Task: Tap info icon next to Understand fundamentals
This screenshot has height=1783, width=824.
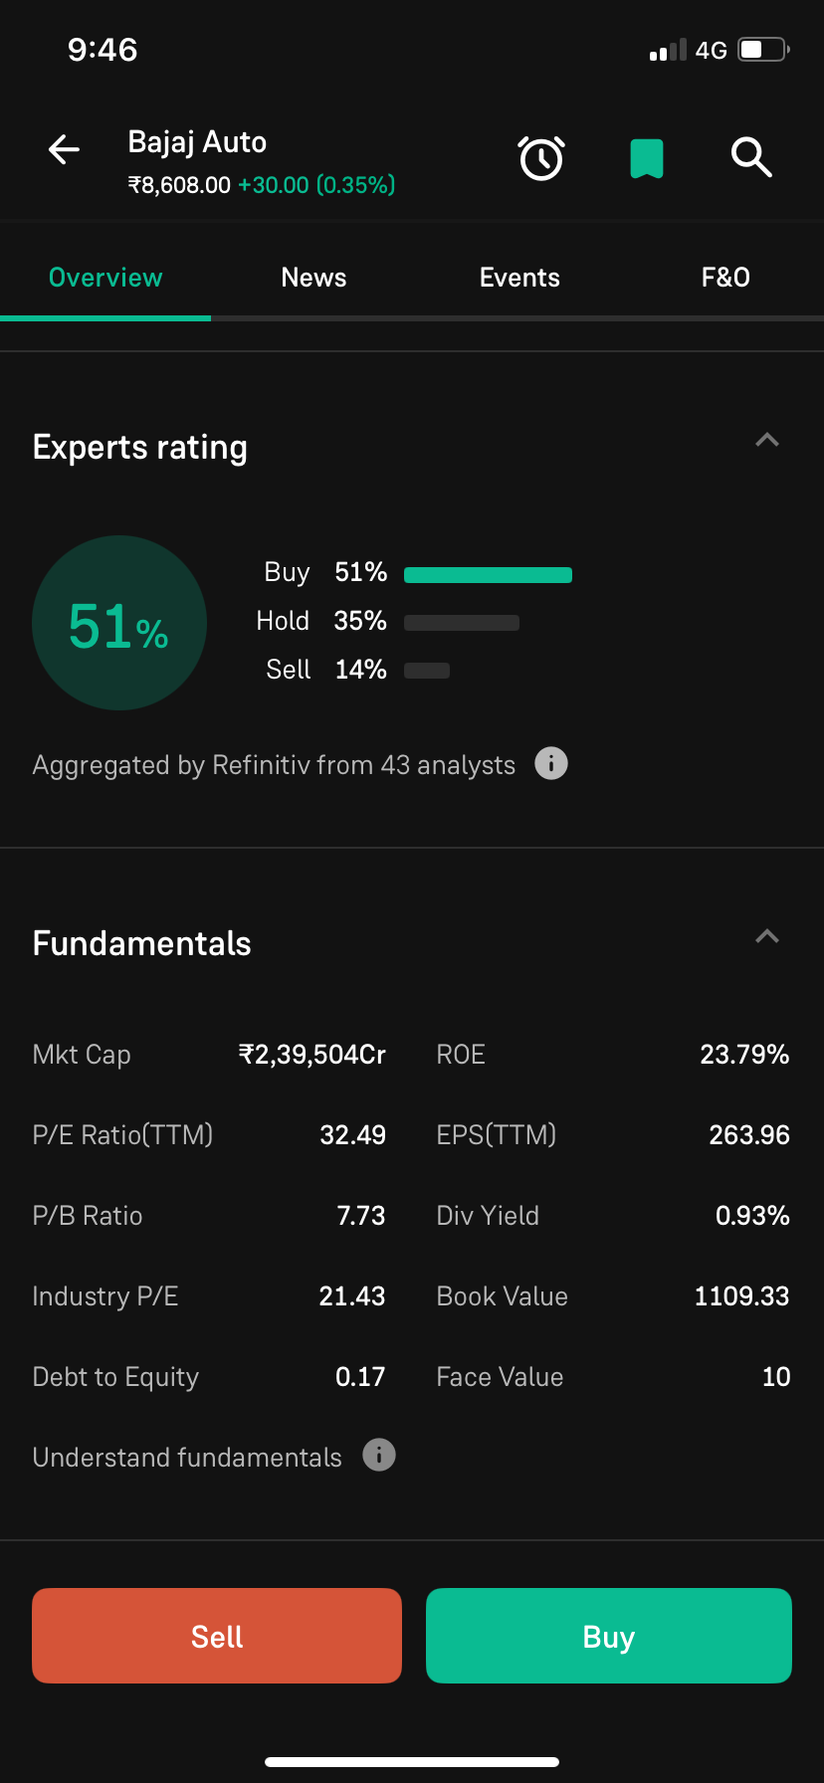Action: [379, 1456]
